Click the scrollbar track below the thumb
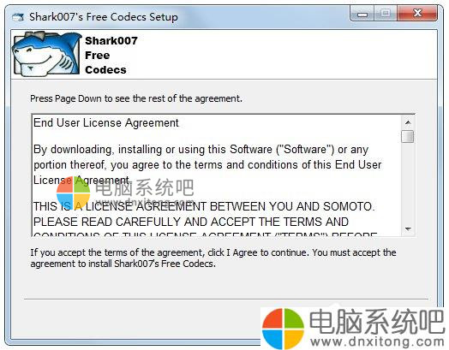The image size is (449, 350). click(x=408, y=182)
